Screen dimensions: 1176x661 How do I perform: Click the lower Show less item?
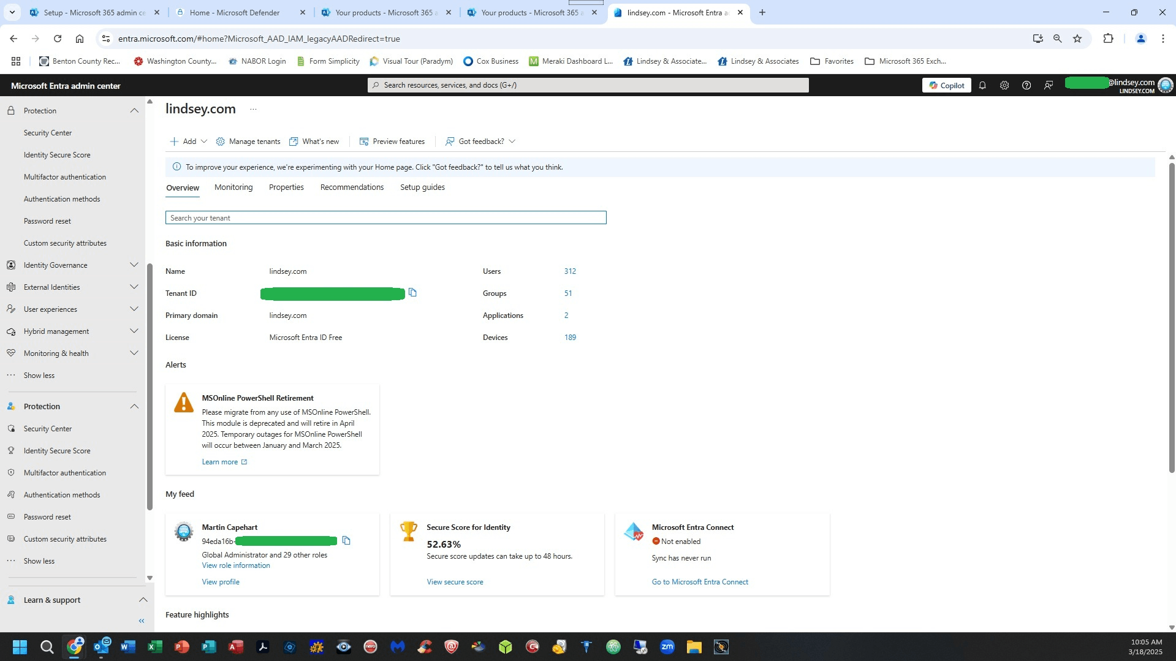click(39, 561)
